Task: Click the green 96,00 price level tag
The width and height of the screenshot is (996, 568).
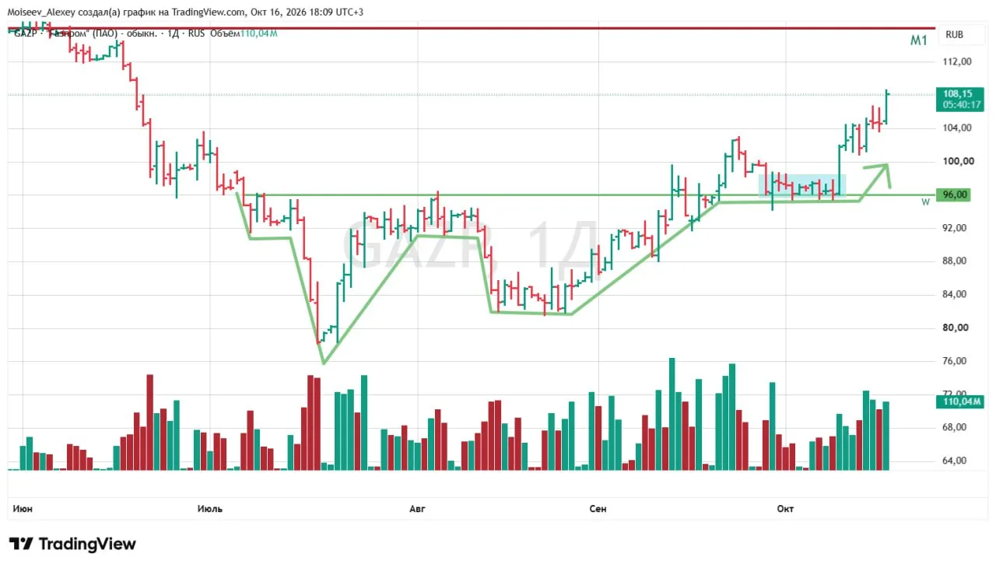Action: 955,195
